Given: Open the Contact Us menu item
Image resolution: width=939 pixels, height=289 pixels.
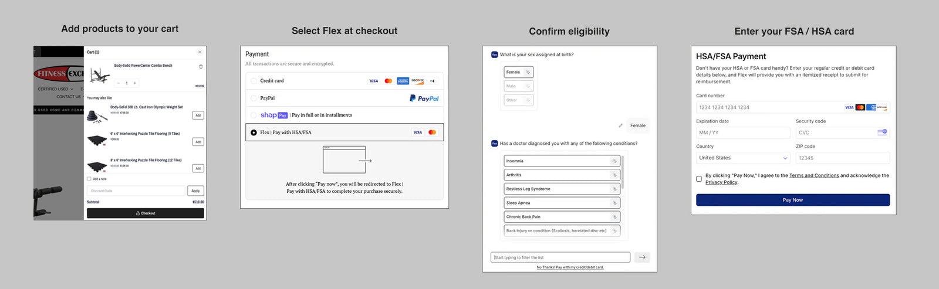Looking at the screenshot, I should click(x=69, y=97).
